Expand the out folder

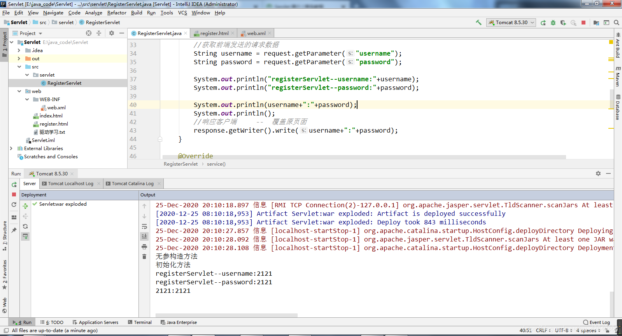19,58
